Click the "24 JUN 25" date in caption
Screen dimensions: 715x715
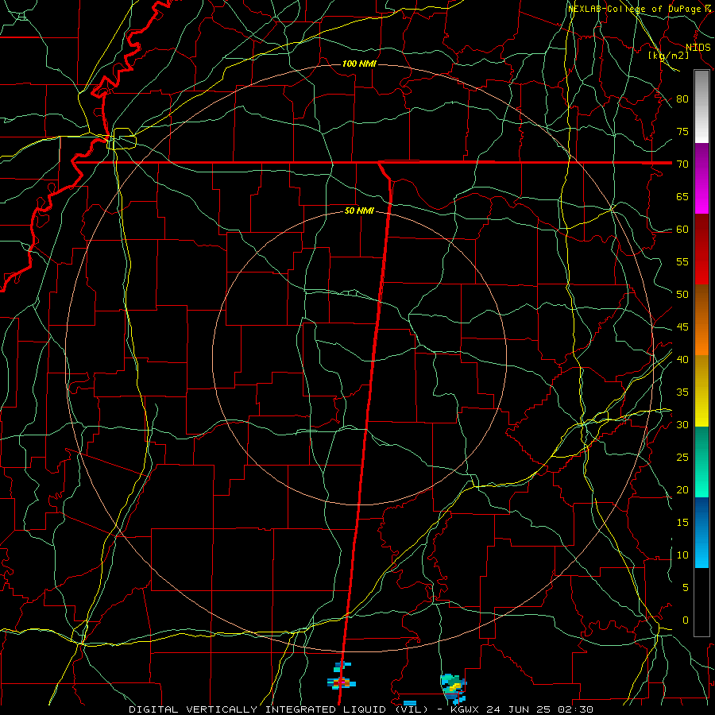pos(519,709)
